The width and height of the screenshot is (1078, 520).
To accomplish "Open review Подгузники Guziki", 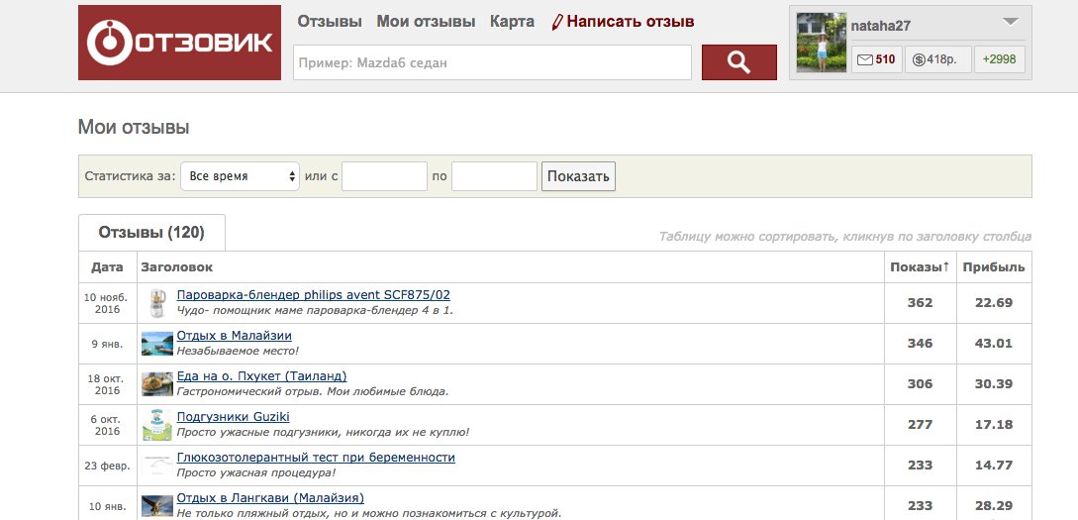I will point(233,417).
